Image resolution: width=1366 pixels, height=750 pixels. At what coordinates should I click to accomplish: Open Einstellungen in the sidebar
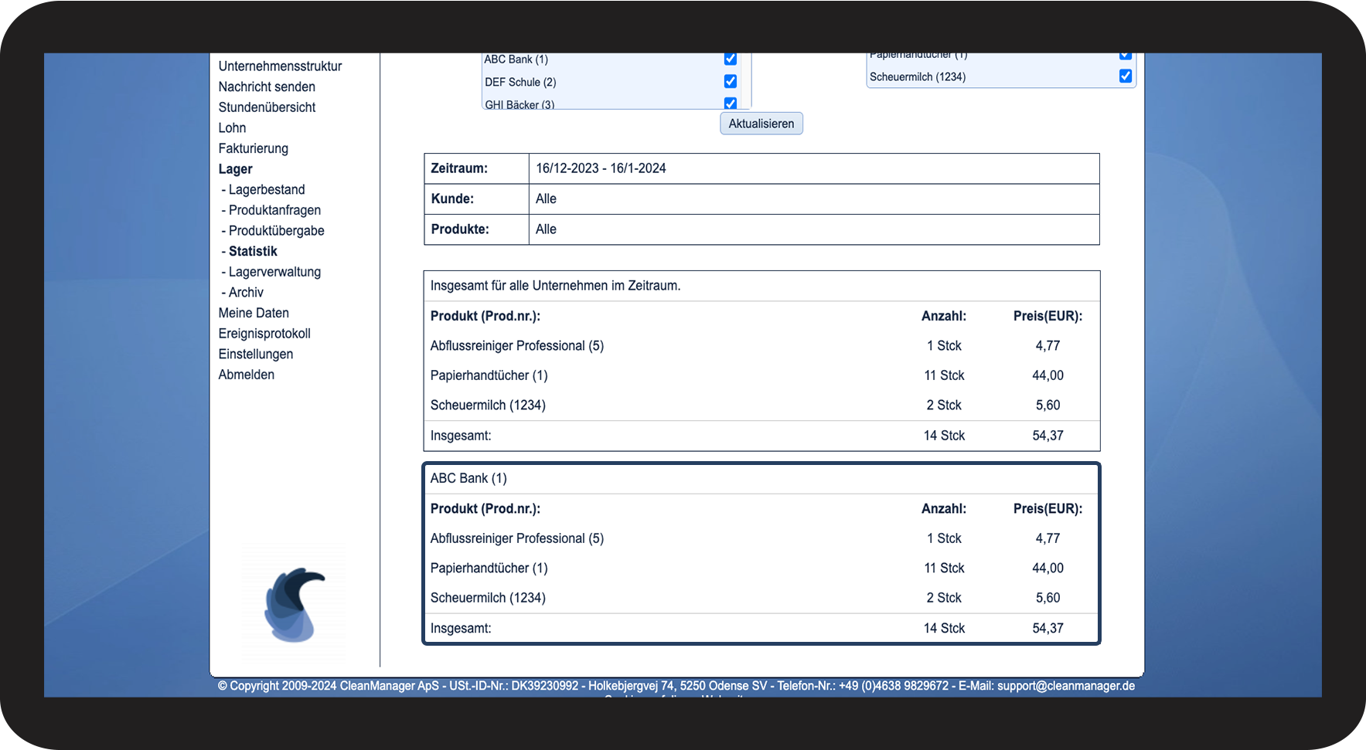[256, 355]
